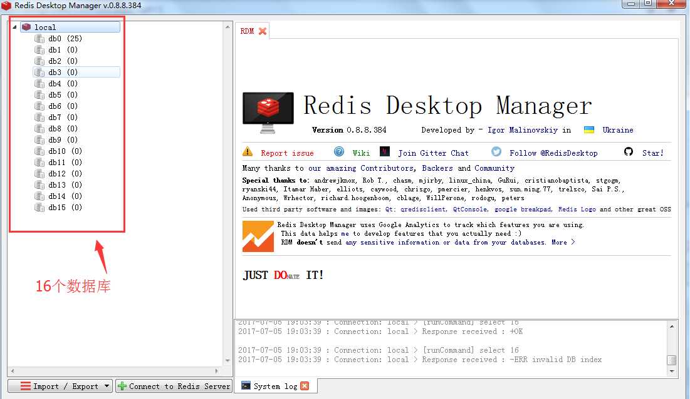Click tree panel horizontal scroll left arrow

click(13, 371)
